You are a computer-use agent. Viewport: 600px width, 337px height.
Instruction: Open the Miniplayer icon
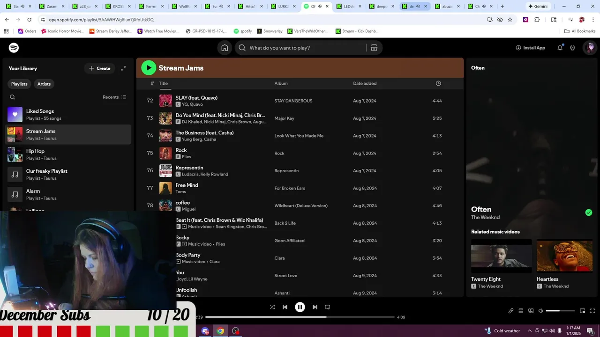(x=583, y=311)
